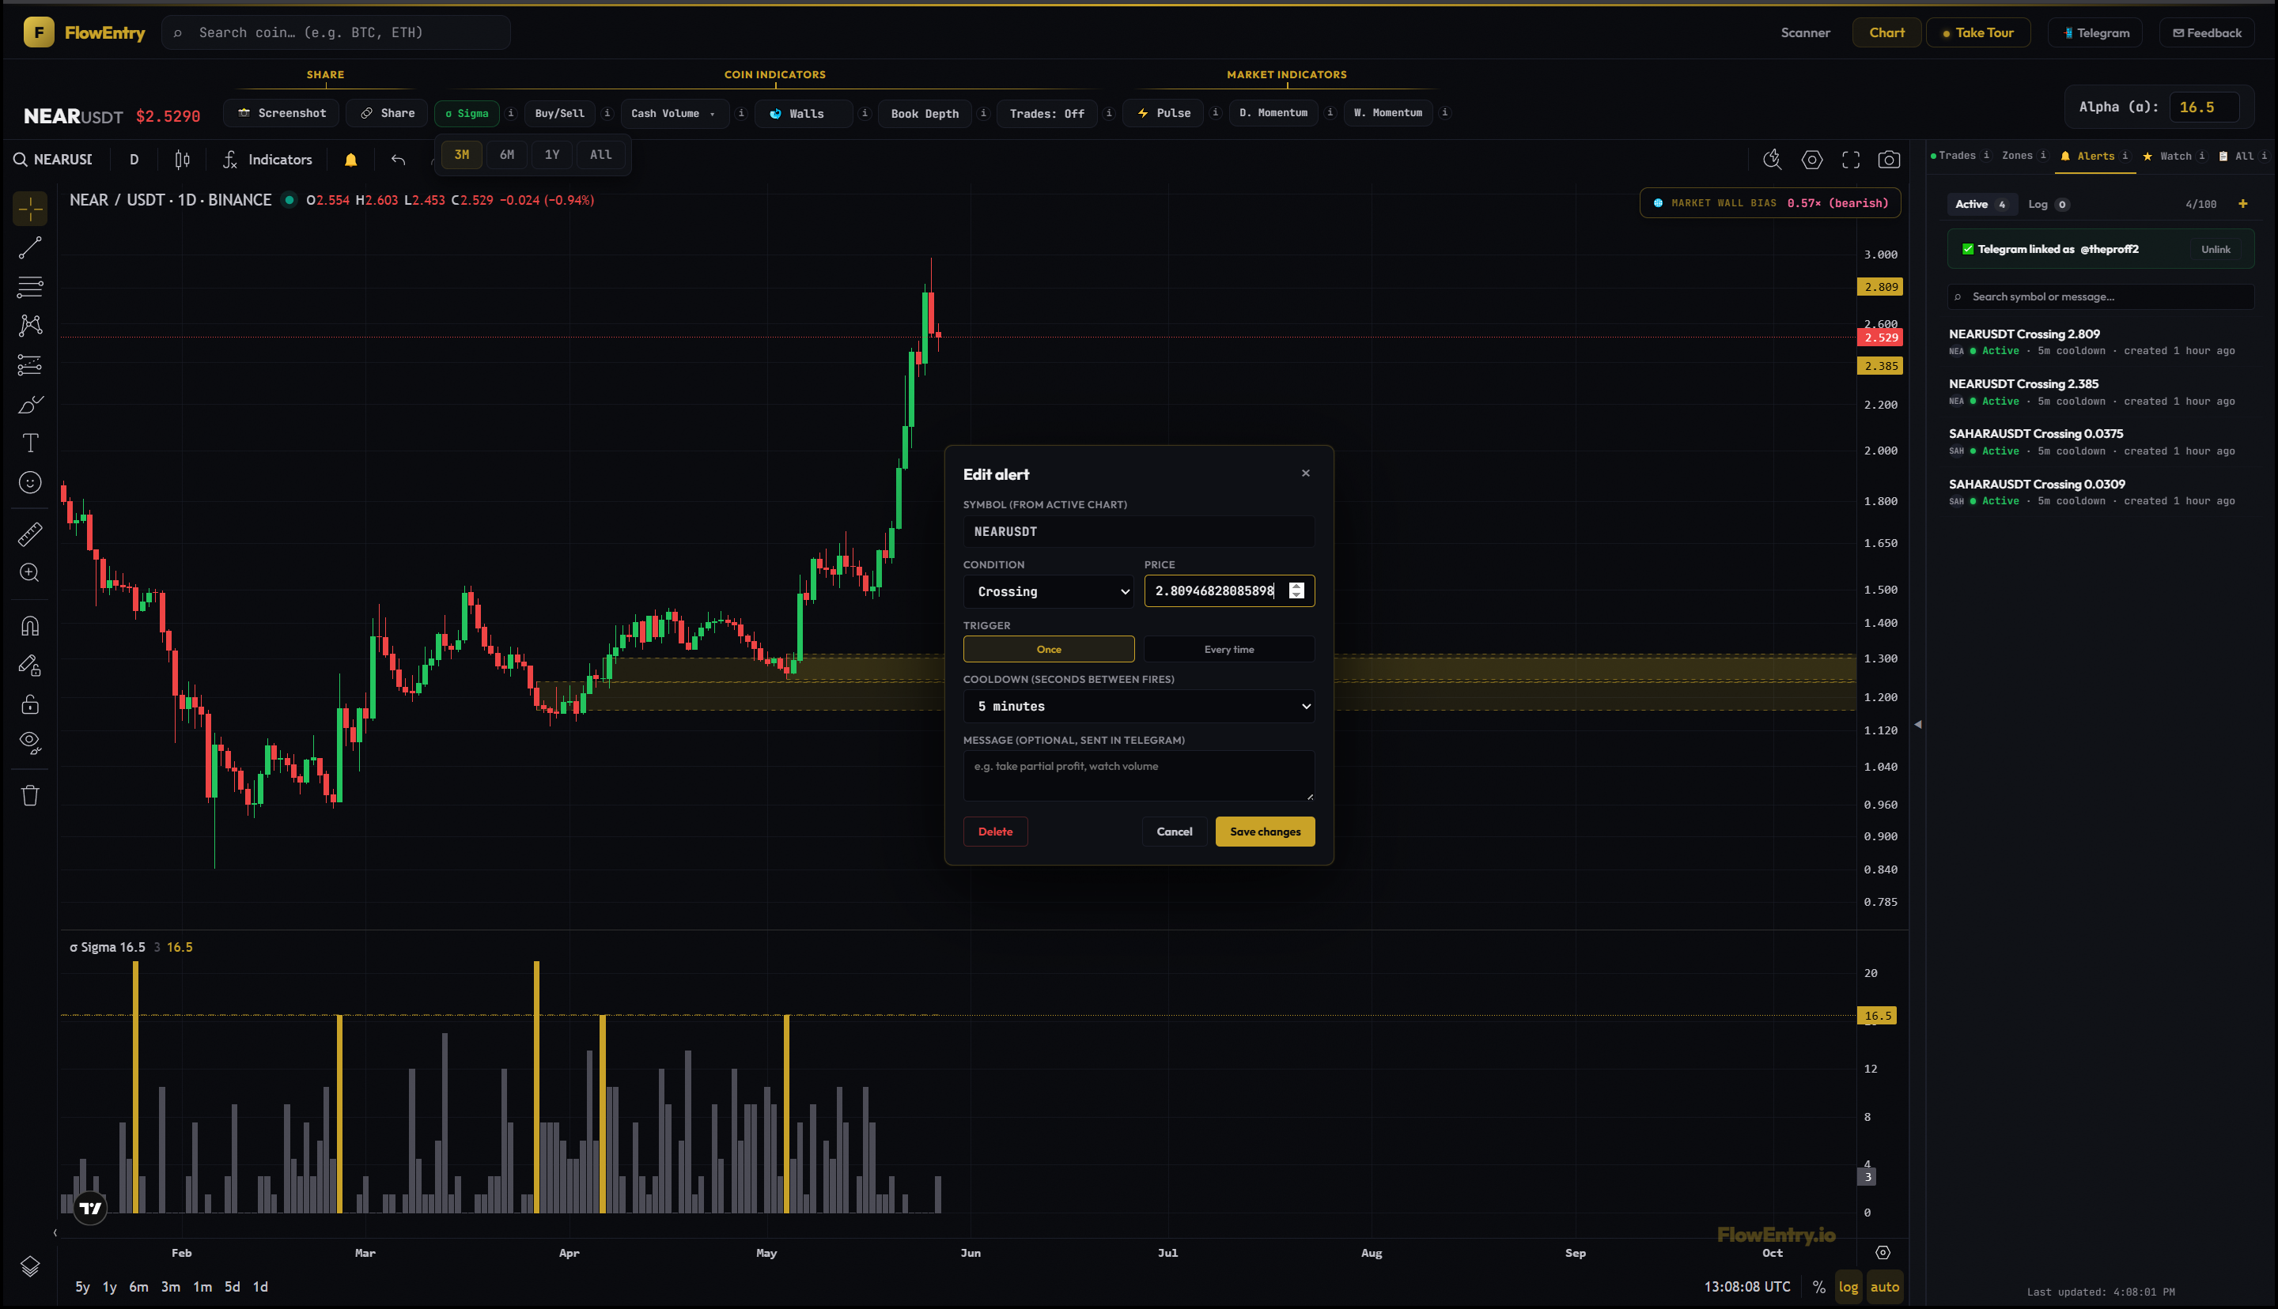
Task: Cancel the Edit alert dialog
Action: tap(1174, 832)
